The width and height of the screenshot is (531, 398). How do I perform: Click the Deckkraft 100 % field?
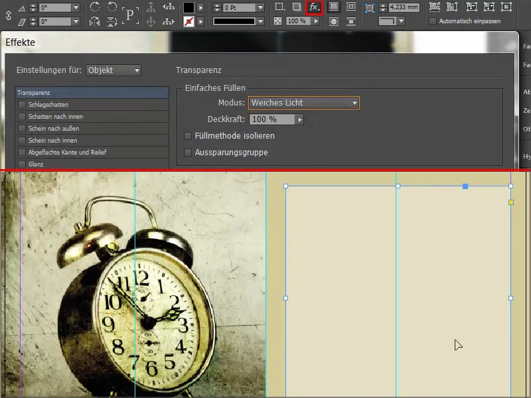[272, 119]
